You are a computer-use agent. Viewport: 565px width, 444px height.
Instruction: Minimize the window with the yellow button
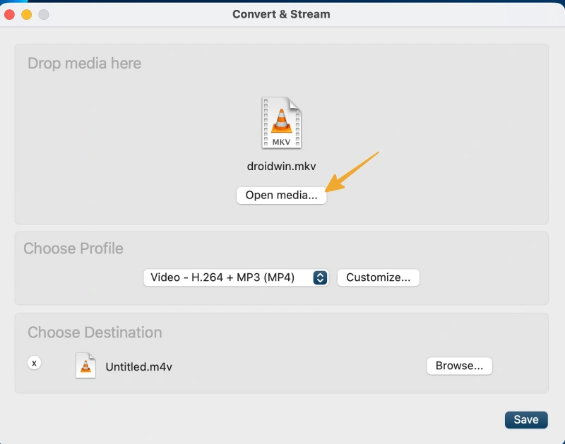27,14
